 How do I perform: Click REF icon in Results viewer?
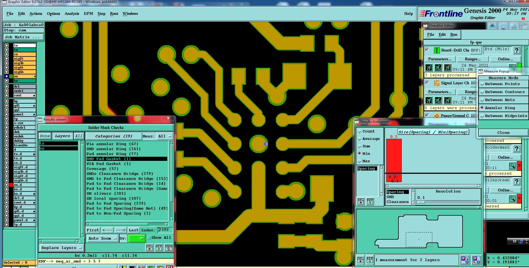pos(159,247)
